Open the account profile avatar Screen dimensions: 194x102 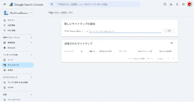coord(189,4)
